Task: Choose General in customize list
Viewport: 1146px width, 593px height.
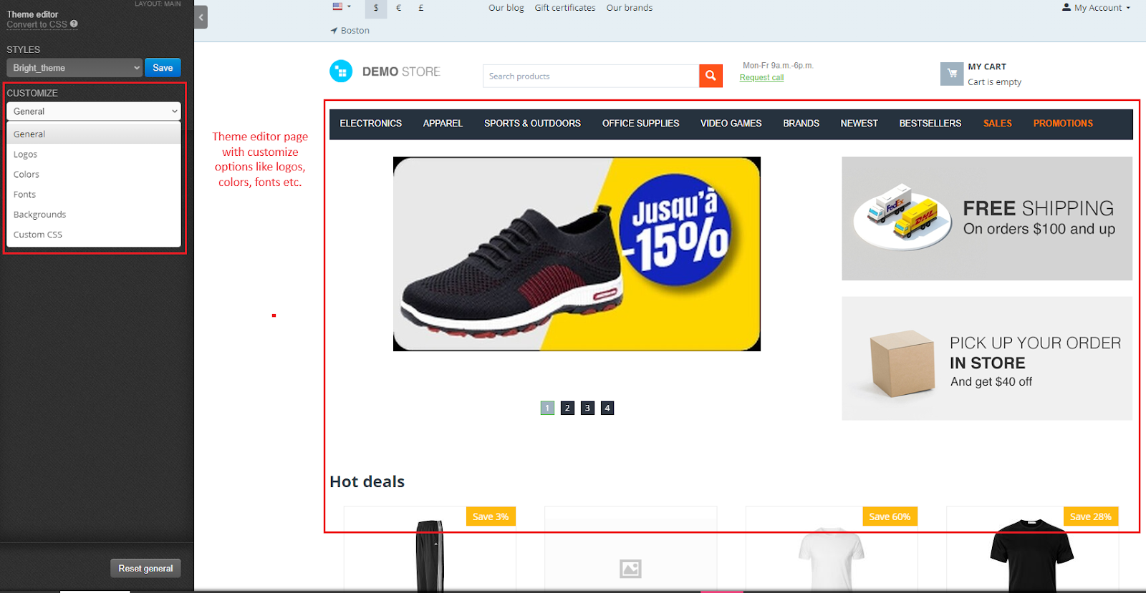Action: coord(94,134)
